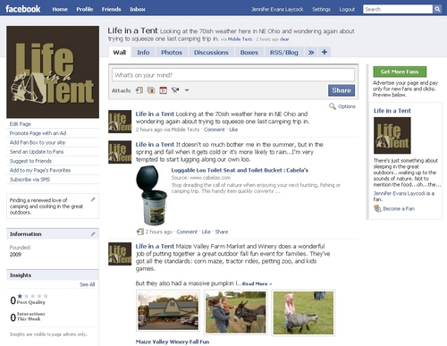Switch to the Wall tab
This screenshot has height=346, width=447.
tap(120, 53)
